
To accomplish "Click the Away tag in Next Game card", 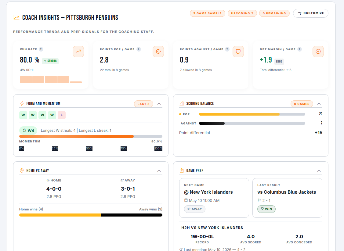I will click(x=195, y=209).
